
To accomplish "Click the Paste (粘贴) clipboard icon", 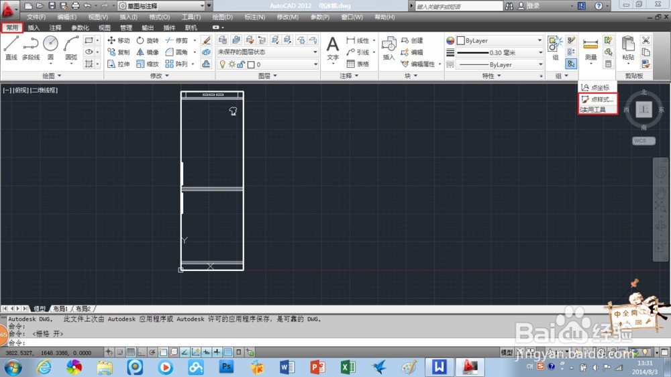I will click(628, 49).
